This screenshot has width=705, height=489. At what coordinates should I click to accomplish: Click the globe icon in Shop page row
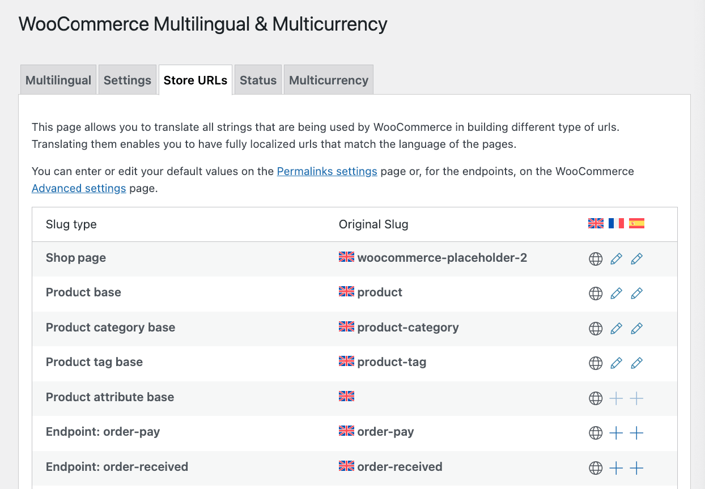[596, 259]
